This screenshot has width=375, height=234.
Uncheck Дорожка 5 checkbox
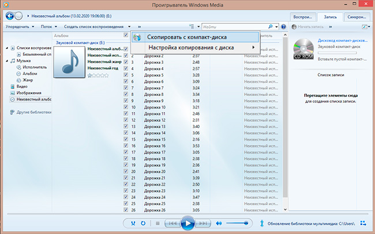[x=126, y=75]
